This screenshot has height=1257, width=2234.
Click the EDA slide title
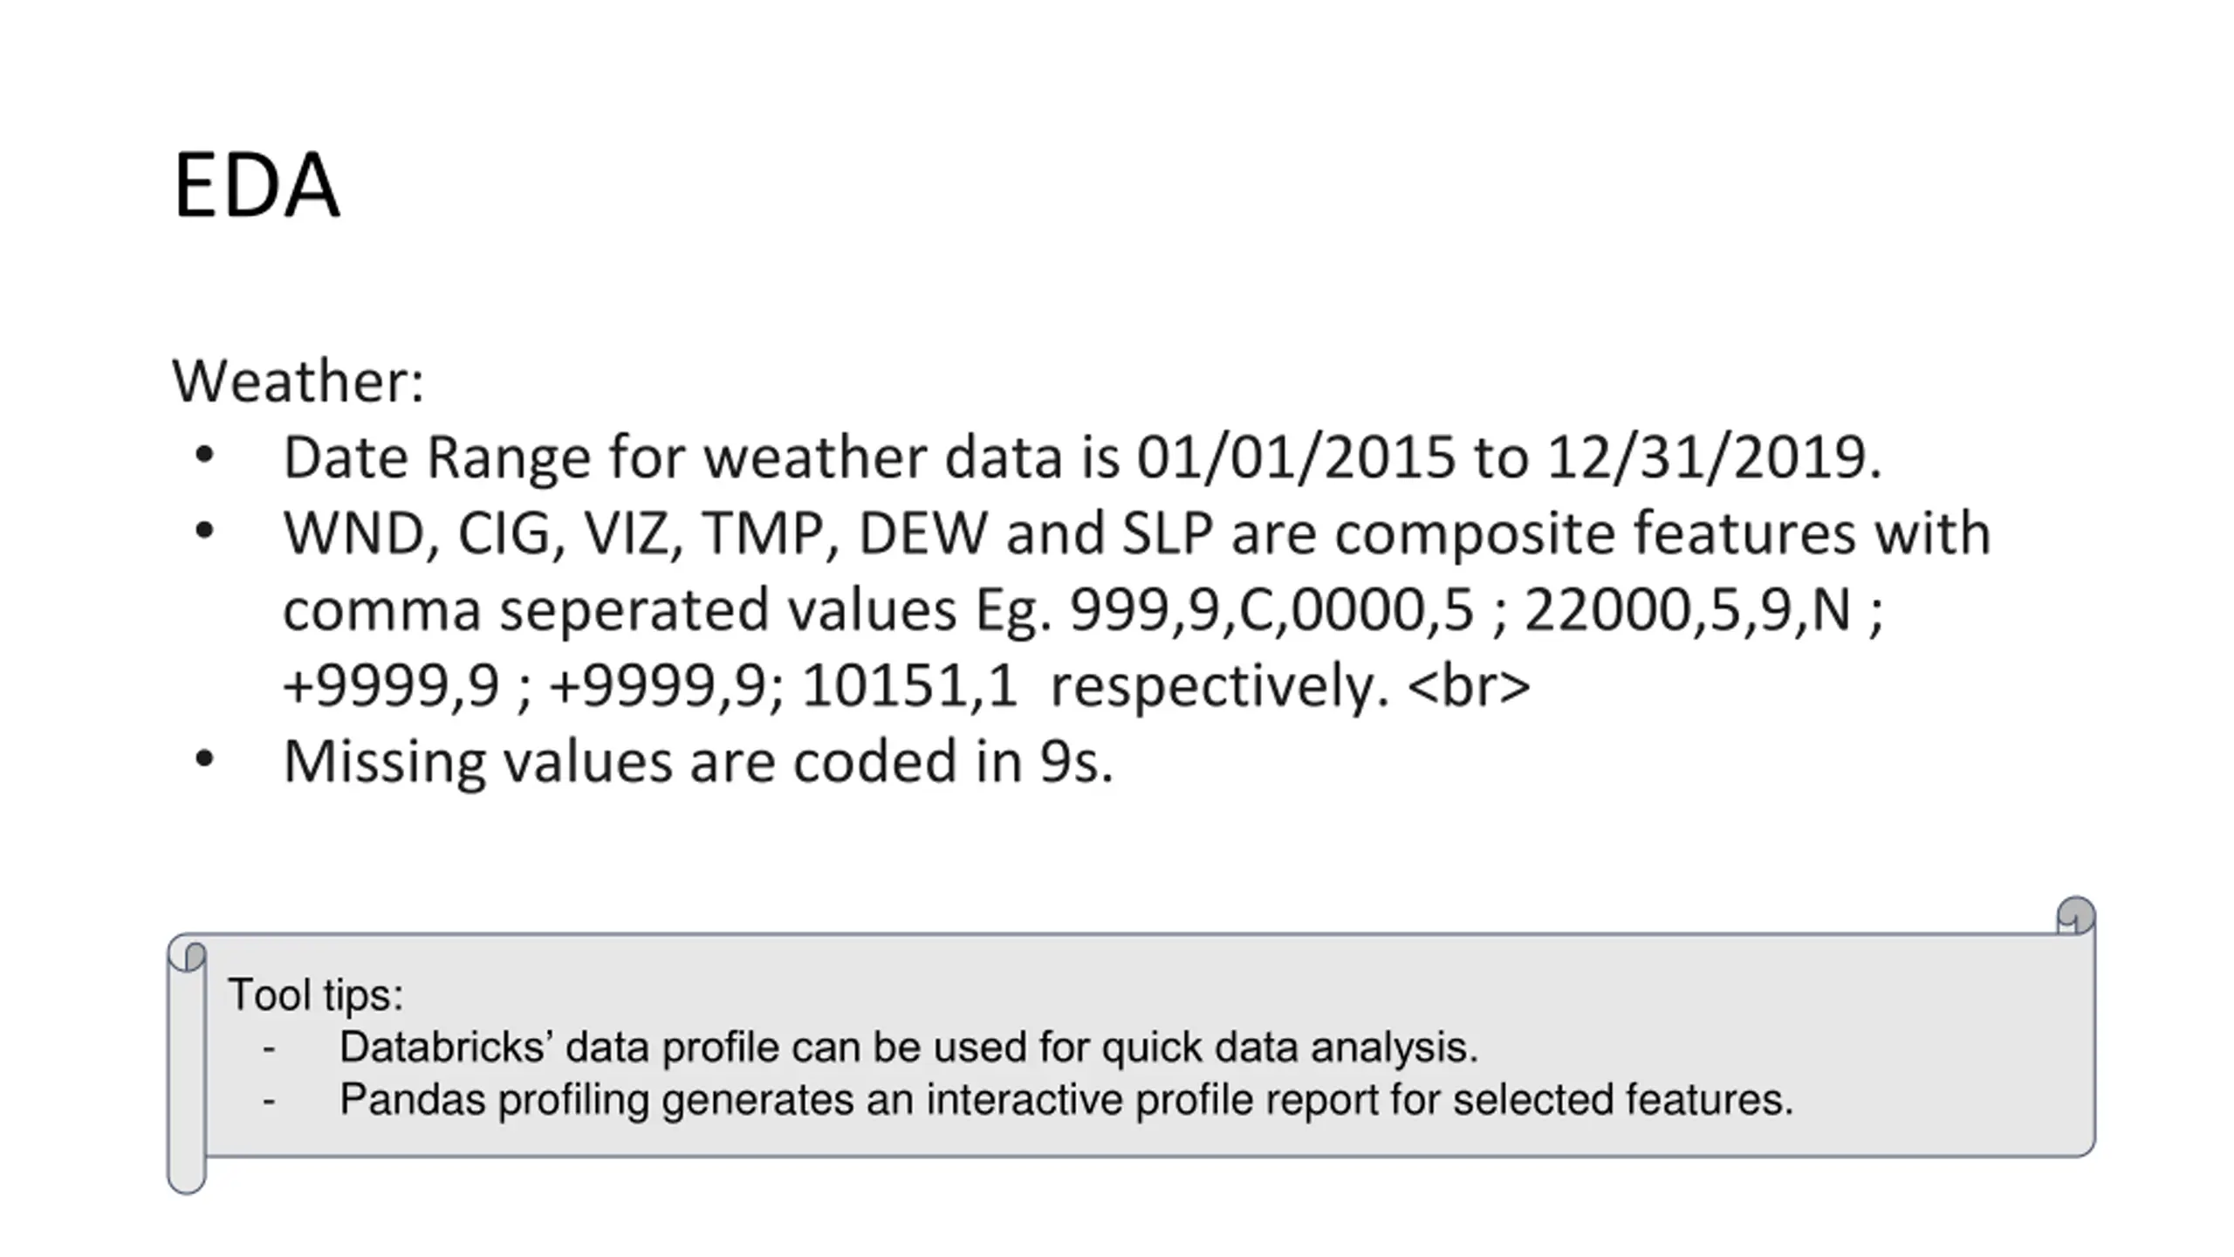pos(257,185)
